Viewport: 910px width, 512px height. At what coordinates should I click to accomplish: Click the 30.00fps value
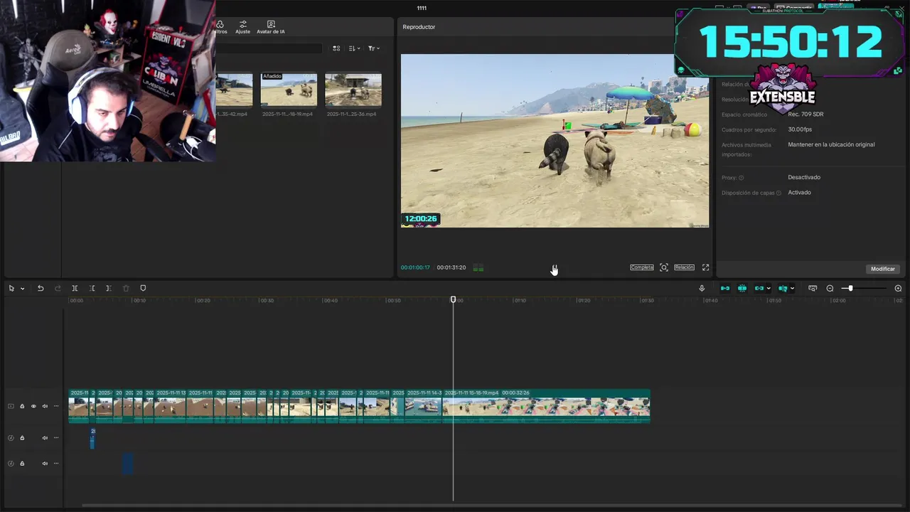coord(800,129)
